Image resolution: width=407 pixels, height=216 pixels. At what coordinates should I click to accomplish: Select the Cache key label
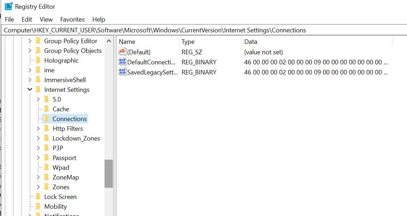click(x=61, y=109)
